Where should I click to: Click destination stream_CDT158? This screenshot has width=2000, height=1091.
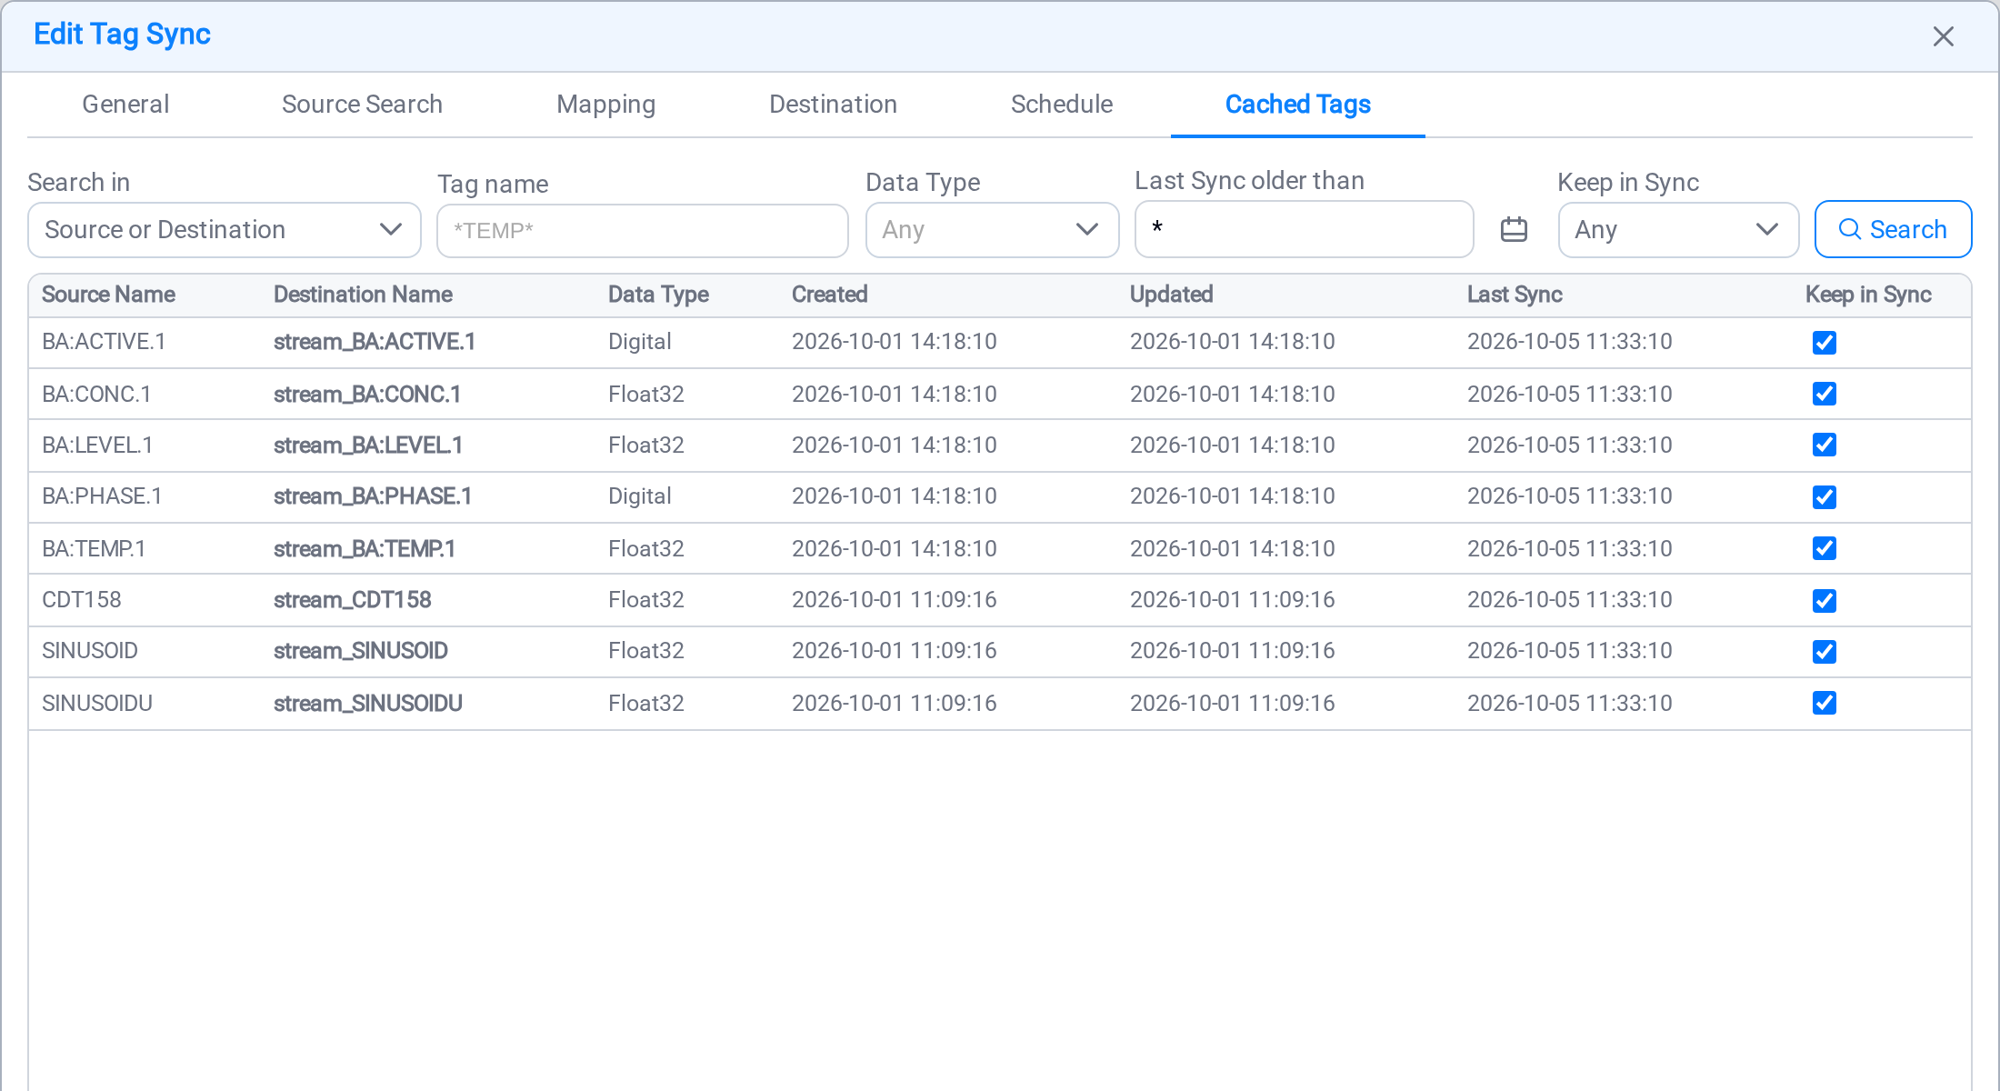(x=353, y=600)
